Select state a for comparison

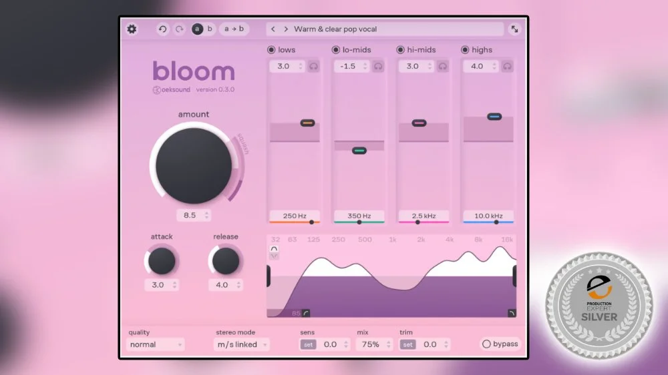point(197,29)
